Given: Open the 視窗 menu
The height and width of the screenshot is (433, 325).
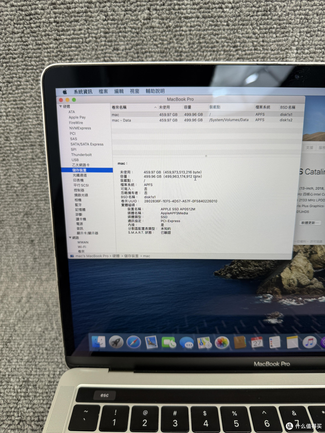Looking at the screenshot, I should click(135, 91).
